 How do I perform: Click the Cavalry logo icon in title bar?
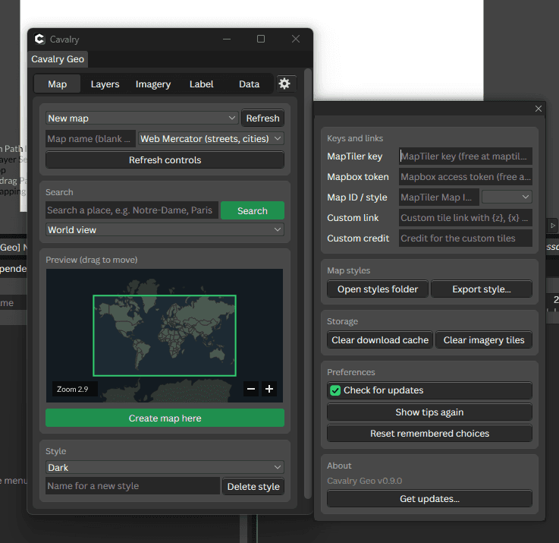pos(39,39)
